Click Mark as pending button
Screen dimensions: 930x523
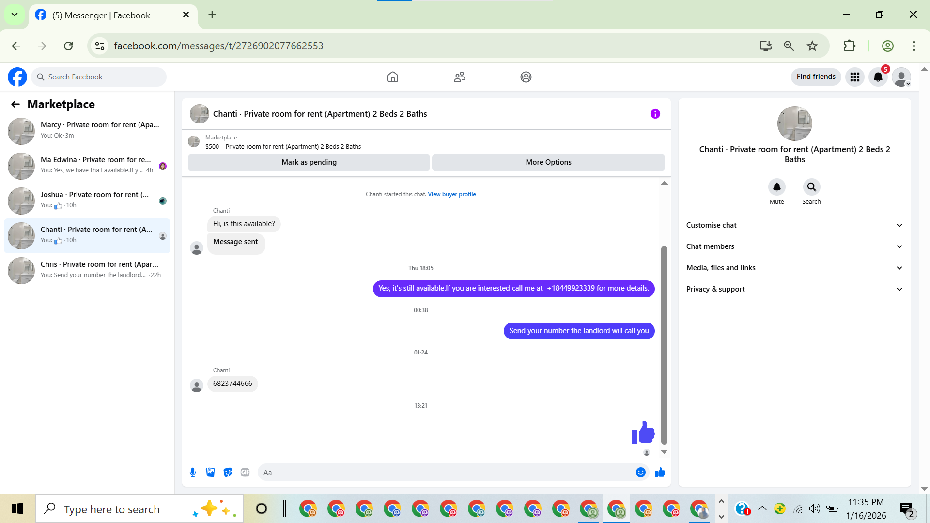[x=309, y=162]
